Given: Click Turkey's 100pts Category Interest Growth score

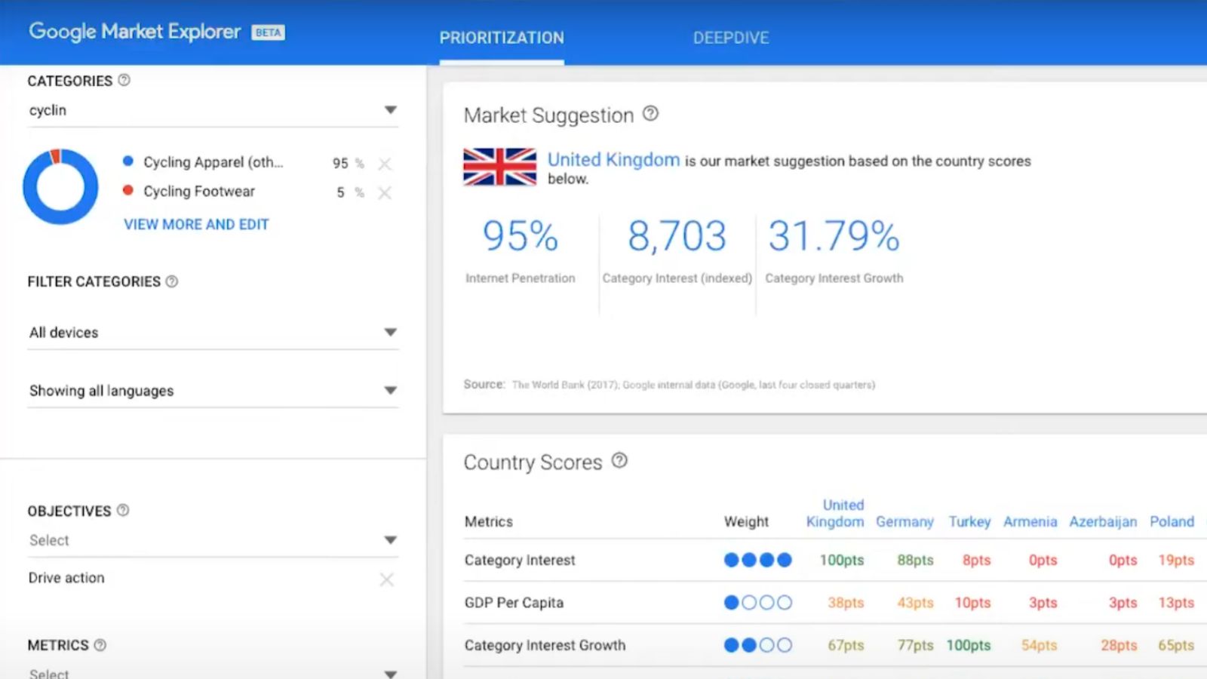Looking at the screenshot, I should pos(969,645).
